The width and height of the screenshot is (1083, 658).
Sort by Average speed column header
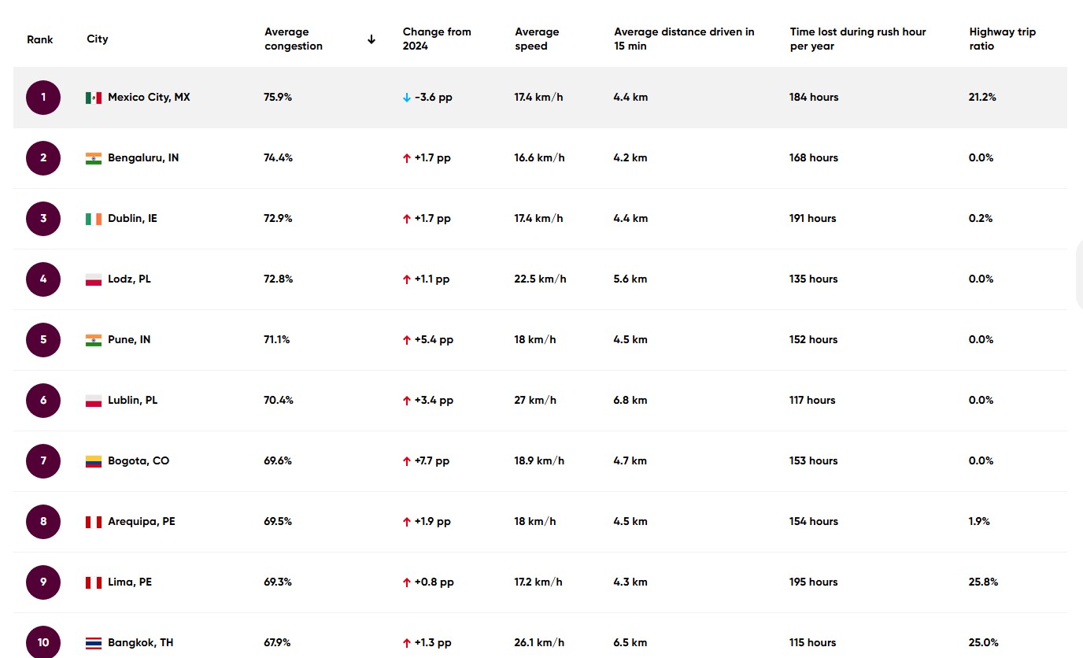pyautogui.click(x=537, y=39)
